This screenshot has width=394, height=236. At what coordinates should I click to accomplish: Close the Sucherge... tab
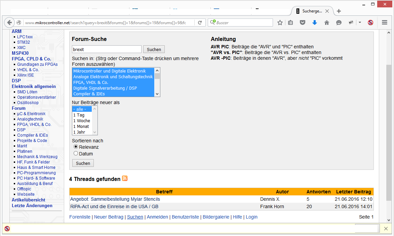pyautogui.click(x=327, y=11)
